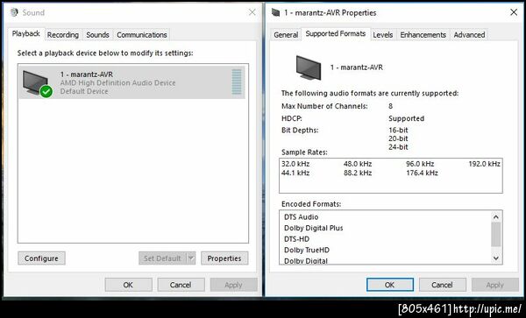
Task: Click the Sound window speaker title icon
Action: (14, 12)
